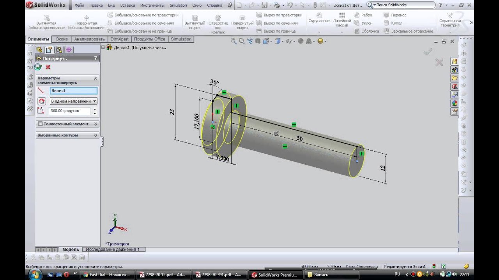Click Section View icon
Viewport: 499px width, 280px height.
pos(258,41)
